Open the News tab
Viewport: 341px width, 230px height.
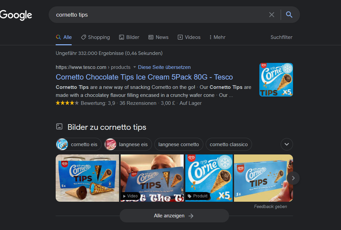(158, 37)
